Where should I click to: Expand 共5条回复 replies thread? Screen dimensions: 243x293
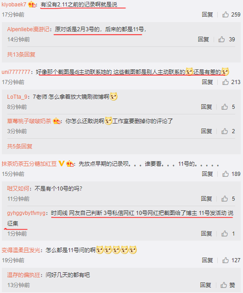(20, 146)
